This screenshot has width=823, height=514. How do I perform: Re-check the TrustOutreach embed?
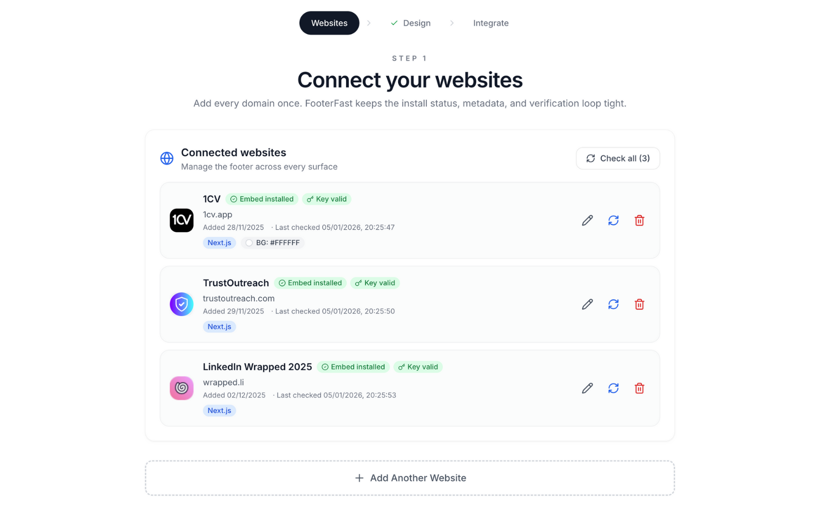pos(613,304)
